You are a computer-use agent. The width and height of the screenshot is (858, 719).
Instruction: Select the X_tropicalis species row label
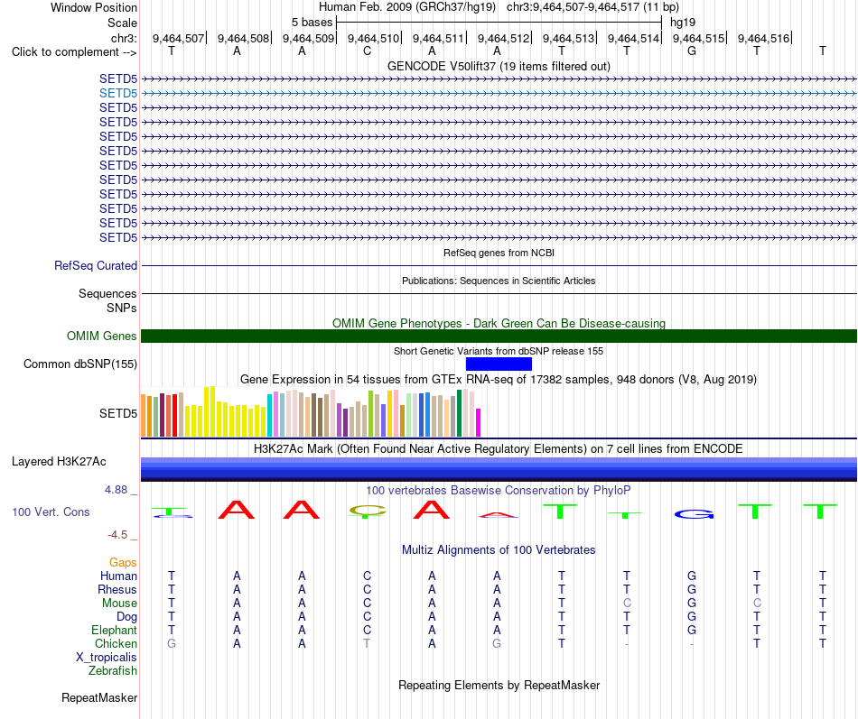coord(107,658)
